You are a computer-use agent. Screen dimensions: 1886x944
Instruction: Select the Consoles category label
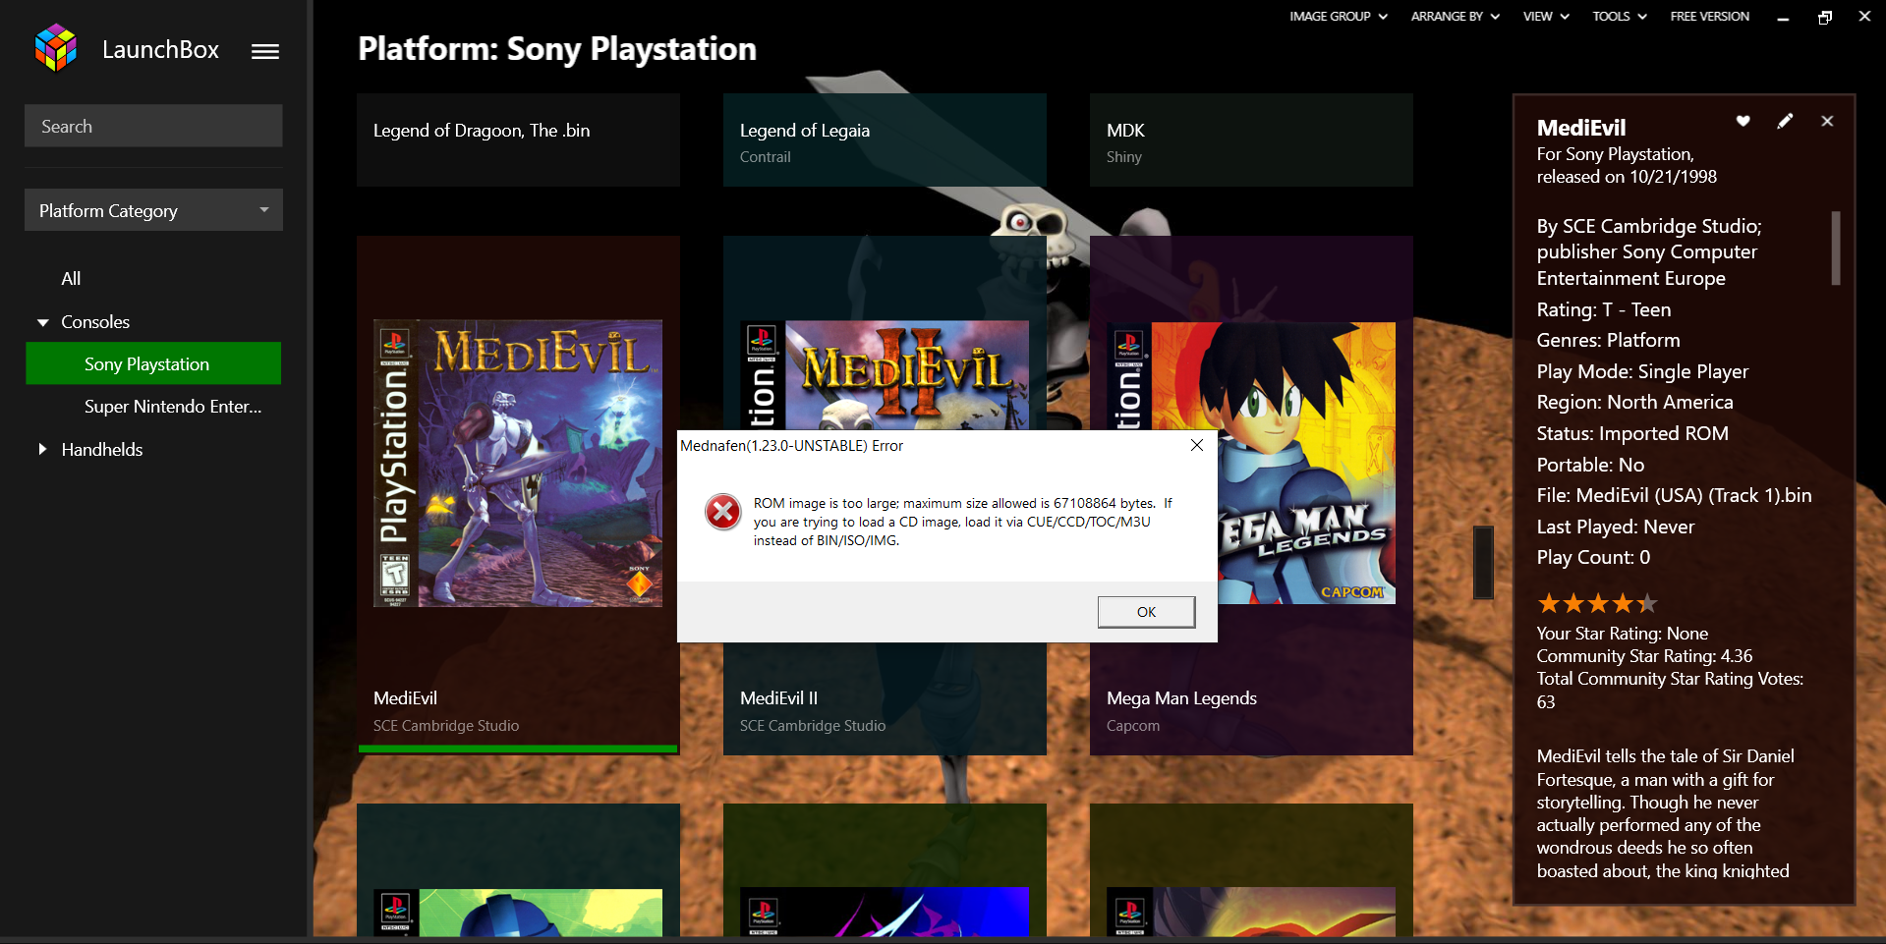[95, 322]
